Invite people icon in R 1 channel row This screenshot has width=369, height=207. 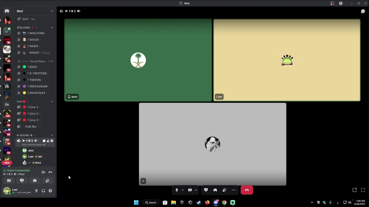[48, 141]
